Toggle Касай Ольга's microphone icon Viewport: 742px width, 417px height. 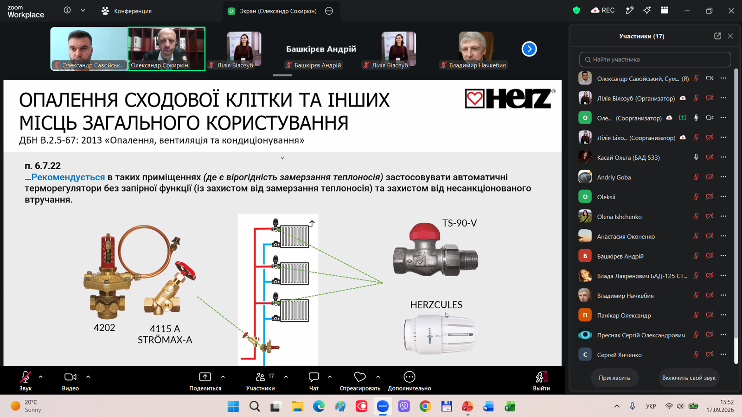click(696, 158)
